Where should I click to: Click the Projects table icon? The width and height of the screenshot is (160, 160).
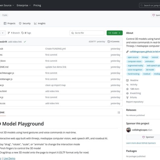tap(5, 23)
